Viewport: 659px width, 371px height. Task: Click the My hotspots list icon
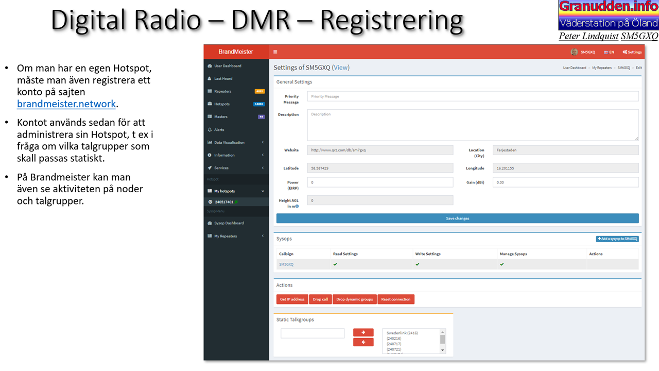(x=210, y=191)
